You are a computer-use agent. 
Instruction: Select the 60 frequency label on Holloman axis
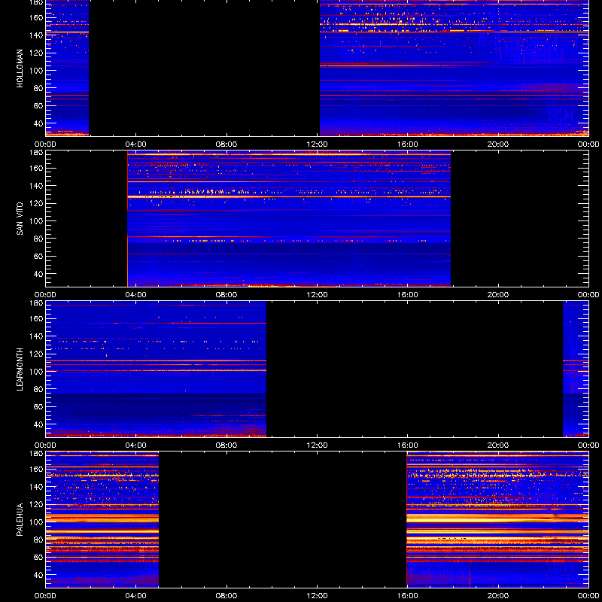(x=39, y=106)
